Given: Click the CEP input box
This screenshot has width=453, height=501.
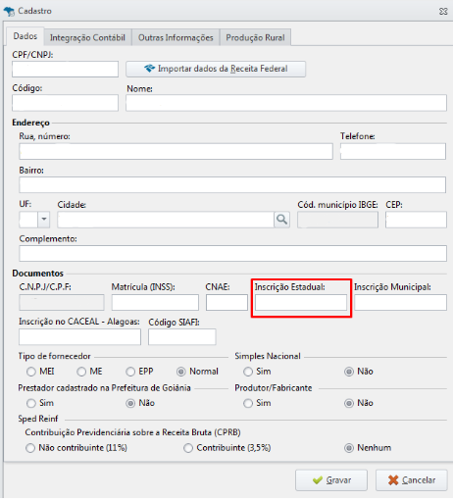Looking at the screenshot, I should pyautogui.click(x=416, y=220).
